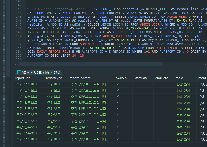This screenshot has height=147, width=207.
Task: Select the startDate column header
Action: point(141,78)
